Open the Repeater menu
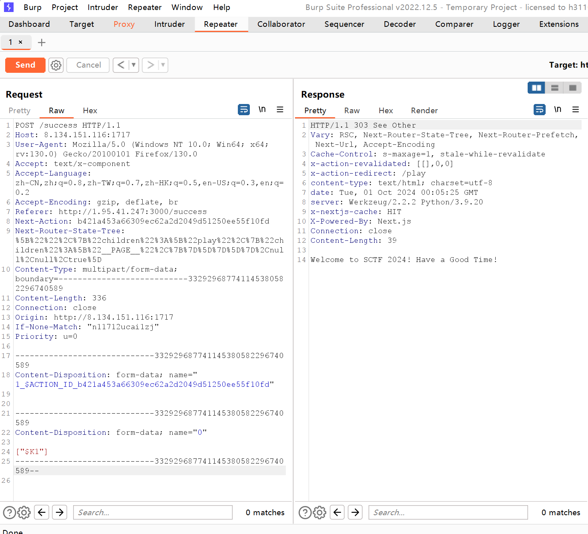 [145, 7]
